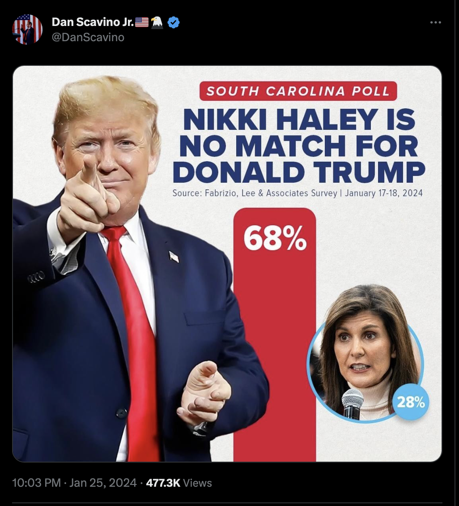Screen dimensions: 459x506
Task: Click the flag lapel pin on the suit
Action: coord(174,257)
